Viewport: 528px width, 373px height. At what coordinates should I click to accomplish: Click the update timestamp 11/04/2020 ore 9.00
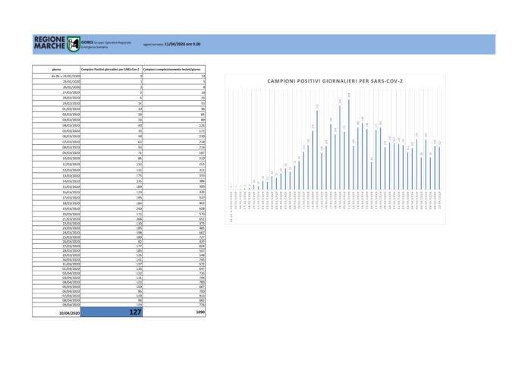(182, 44)
